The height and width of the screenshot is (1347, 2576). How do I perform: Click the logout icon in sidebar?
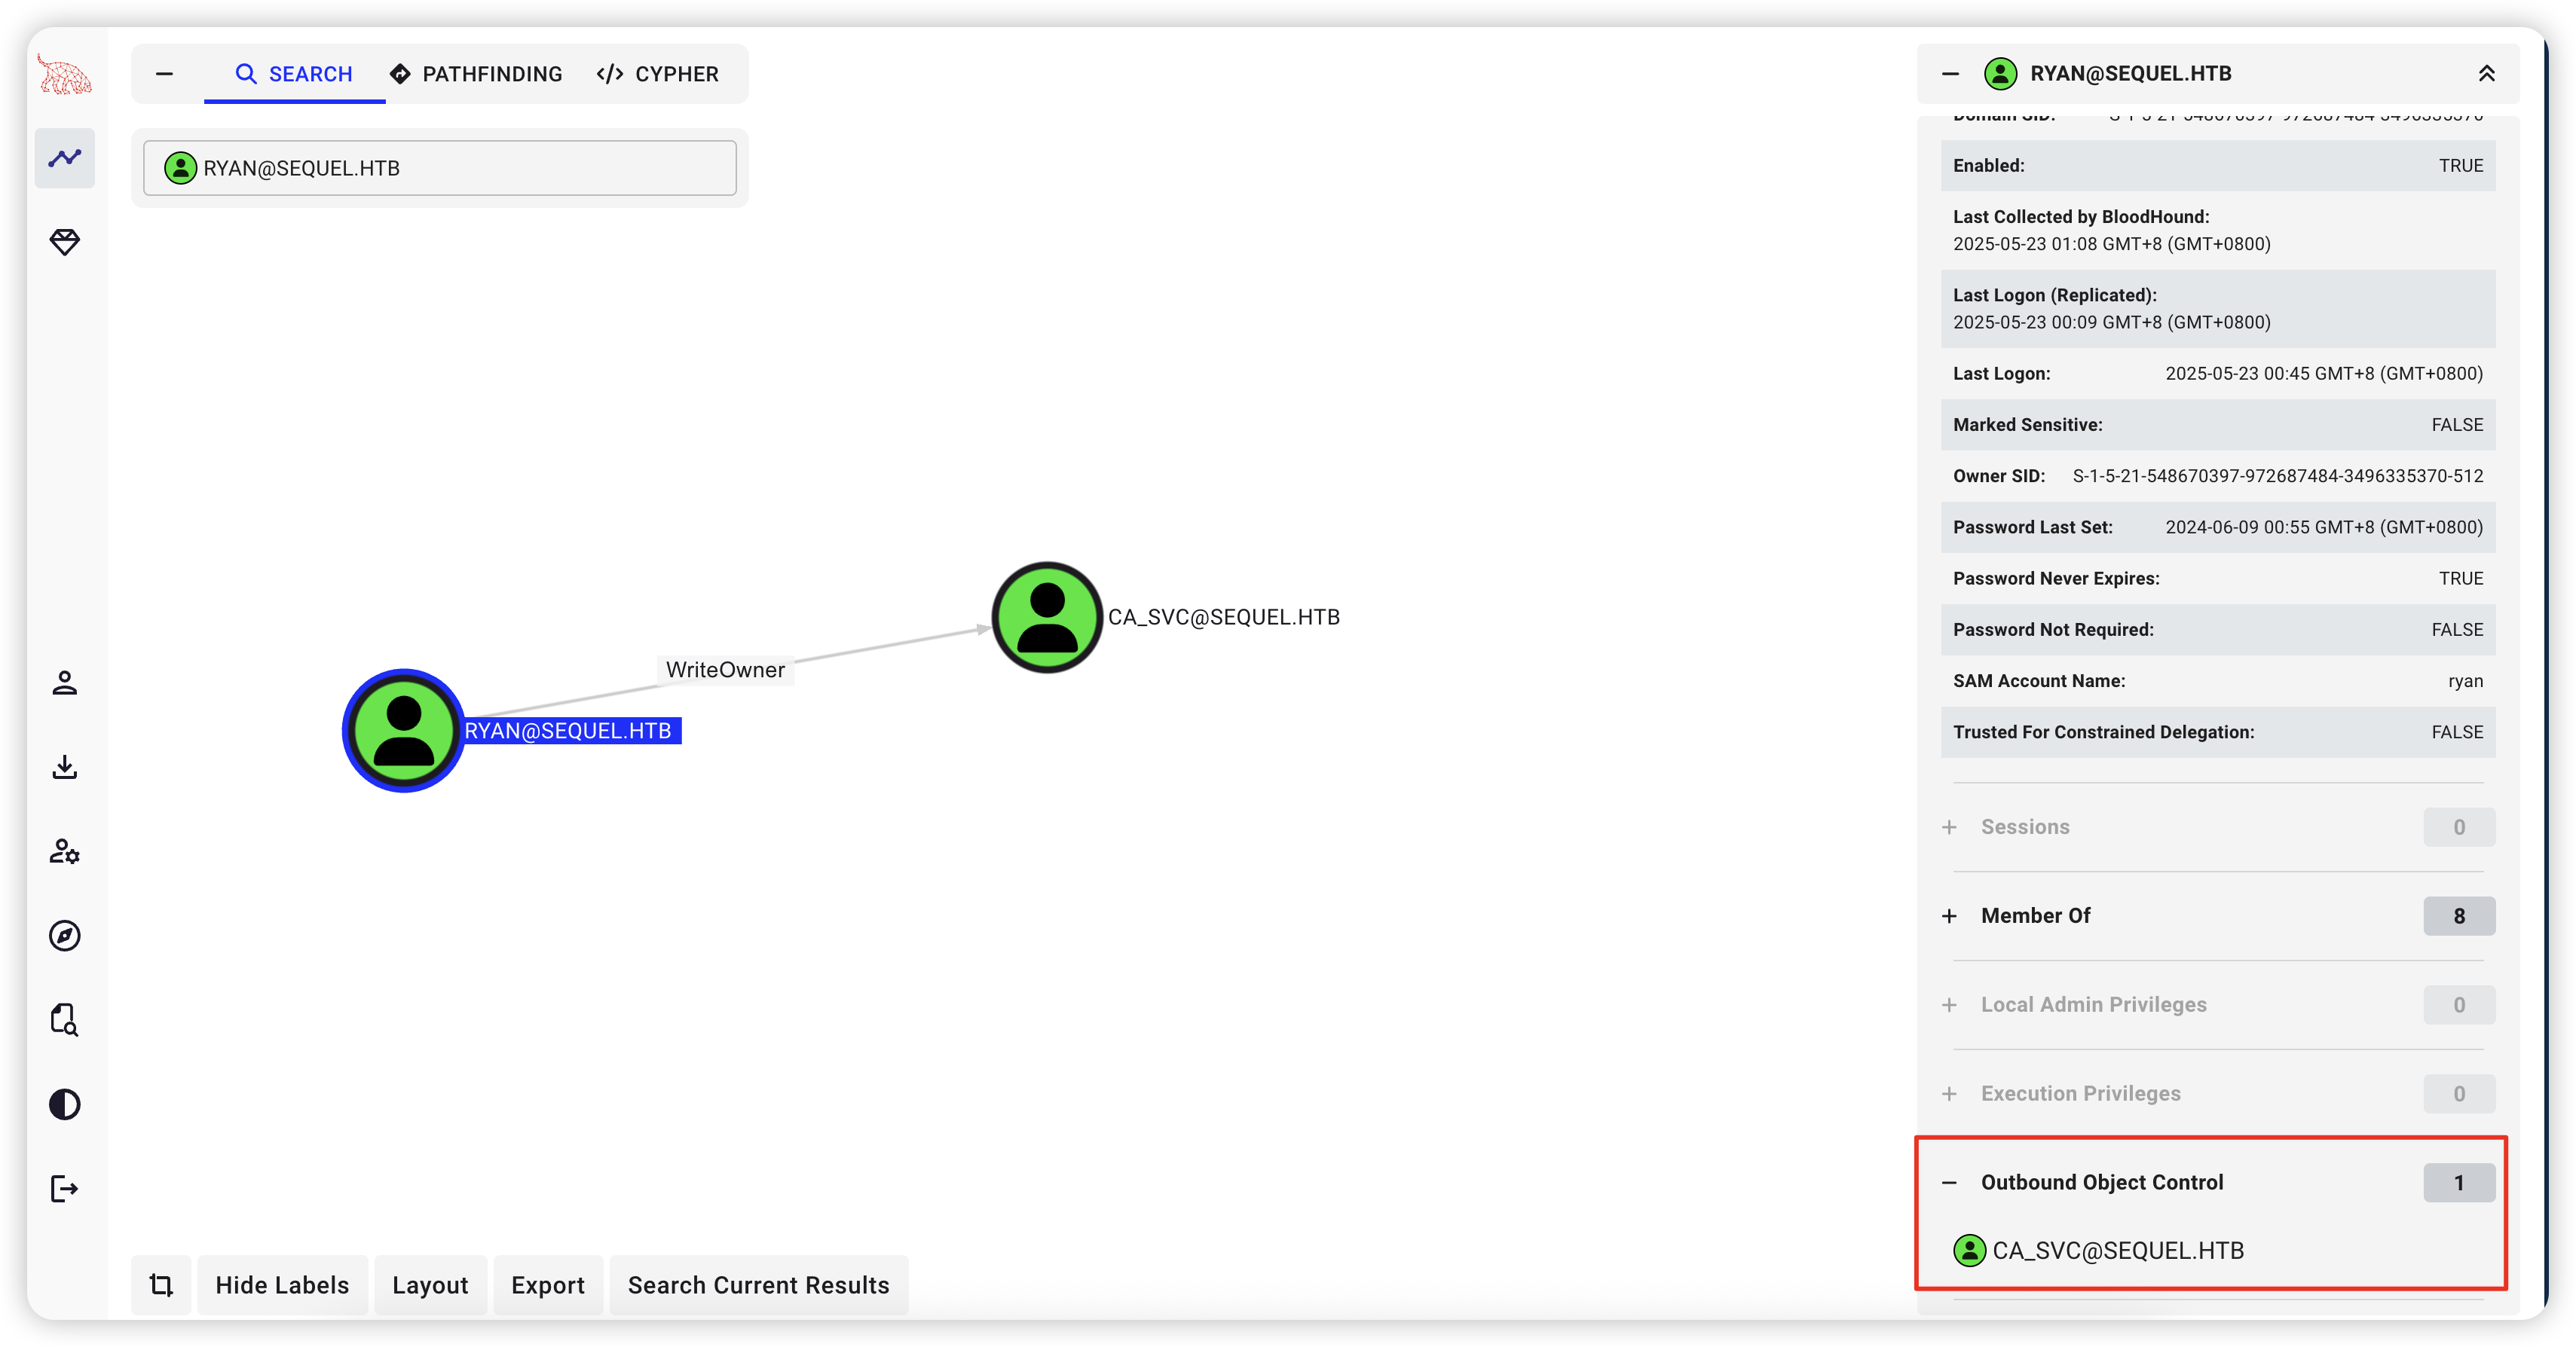[x=65, y=1188]
